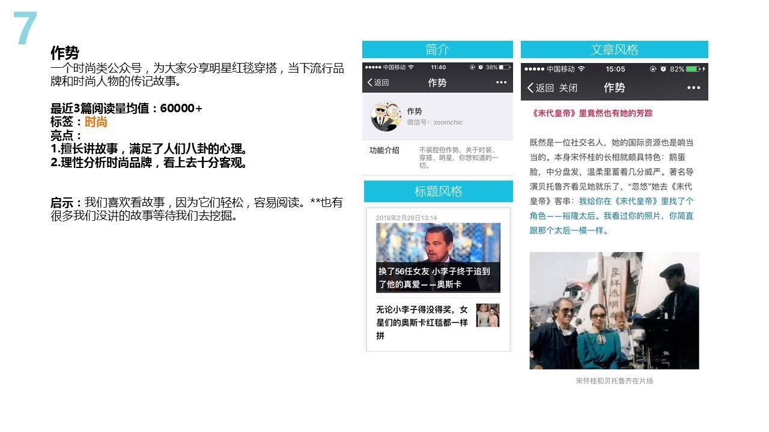The width and height of the screenshot is (769, 432).
Task: Click the red title 《末代皇帝》里竟然也有她的芳踪
Action: [x=591, y=113]
